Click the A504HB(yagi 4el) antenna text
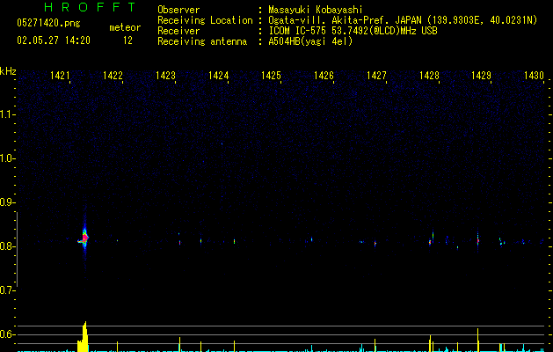Image resolution: width=553 pixels, height=352 pixels. 310,41
